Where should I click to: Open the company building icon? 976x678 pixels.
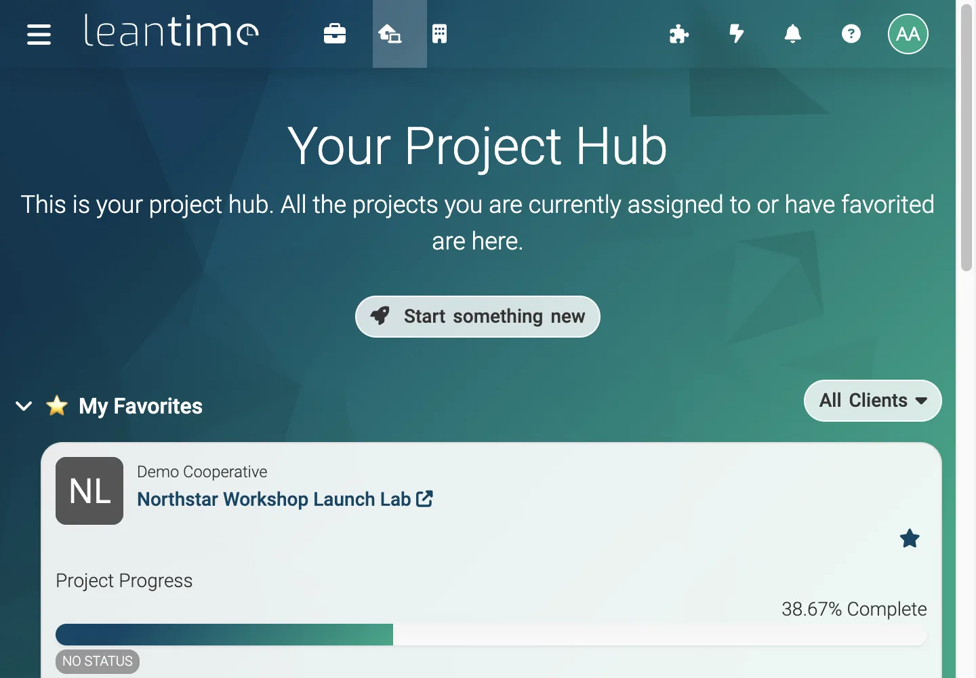coord(439,34)
